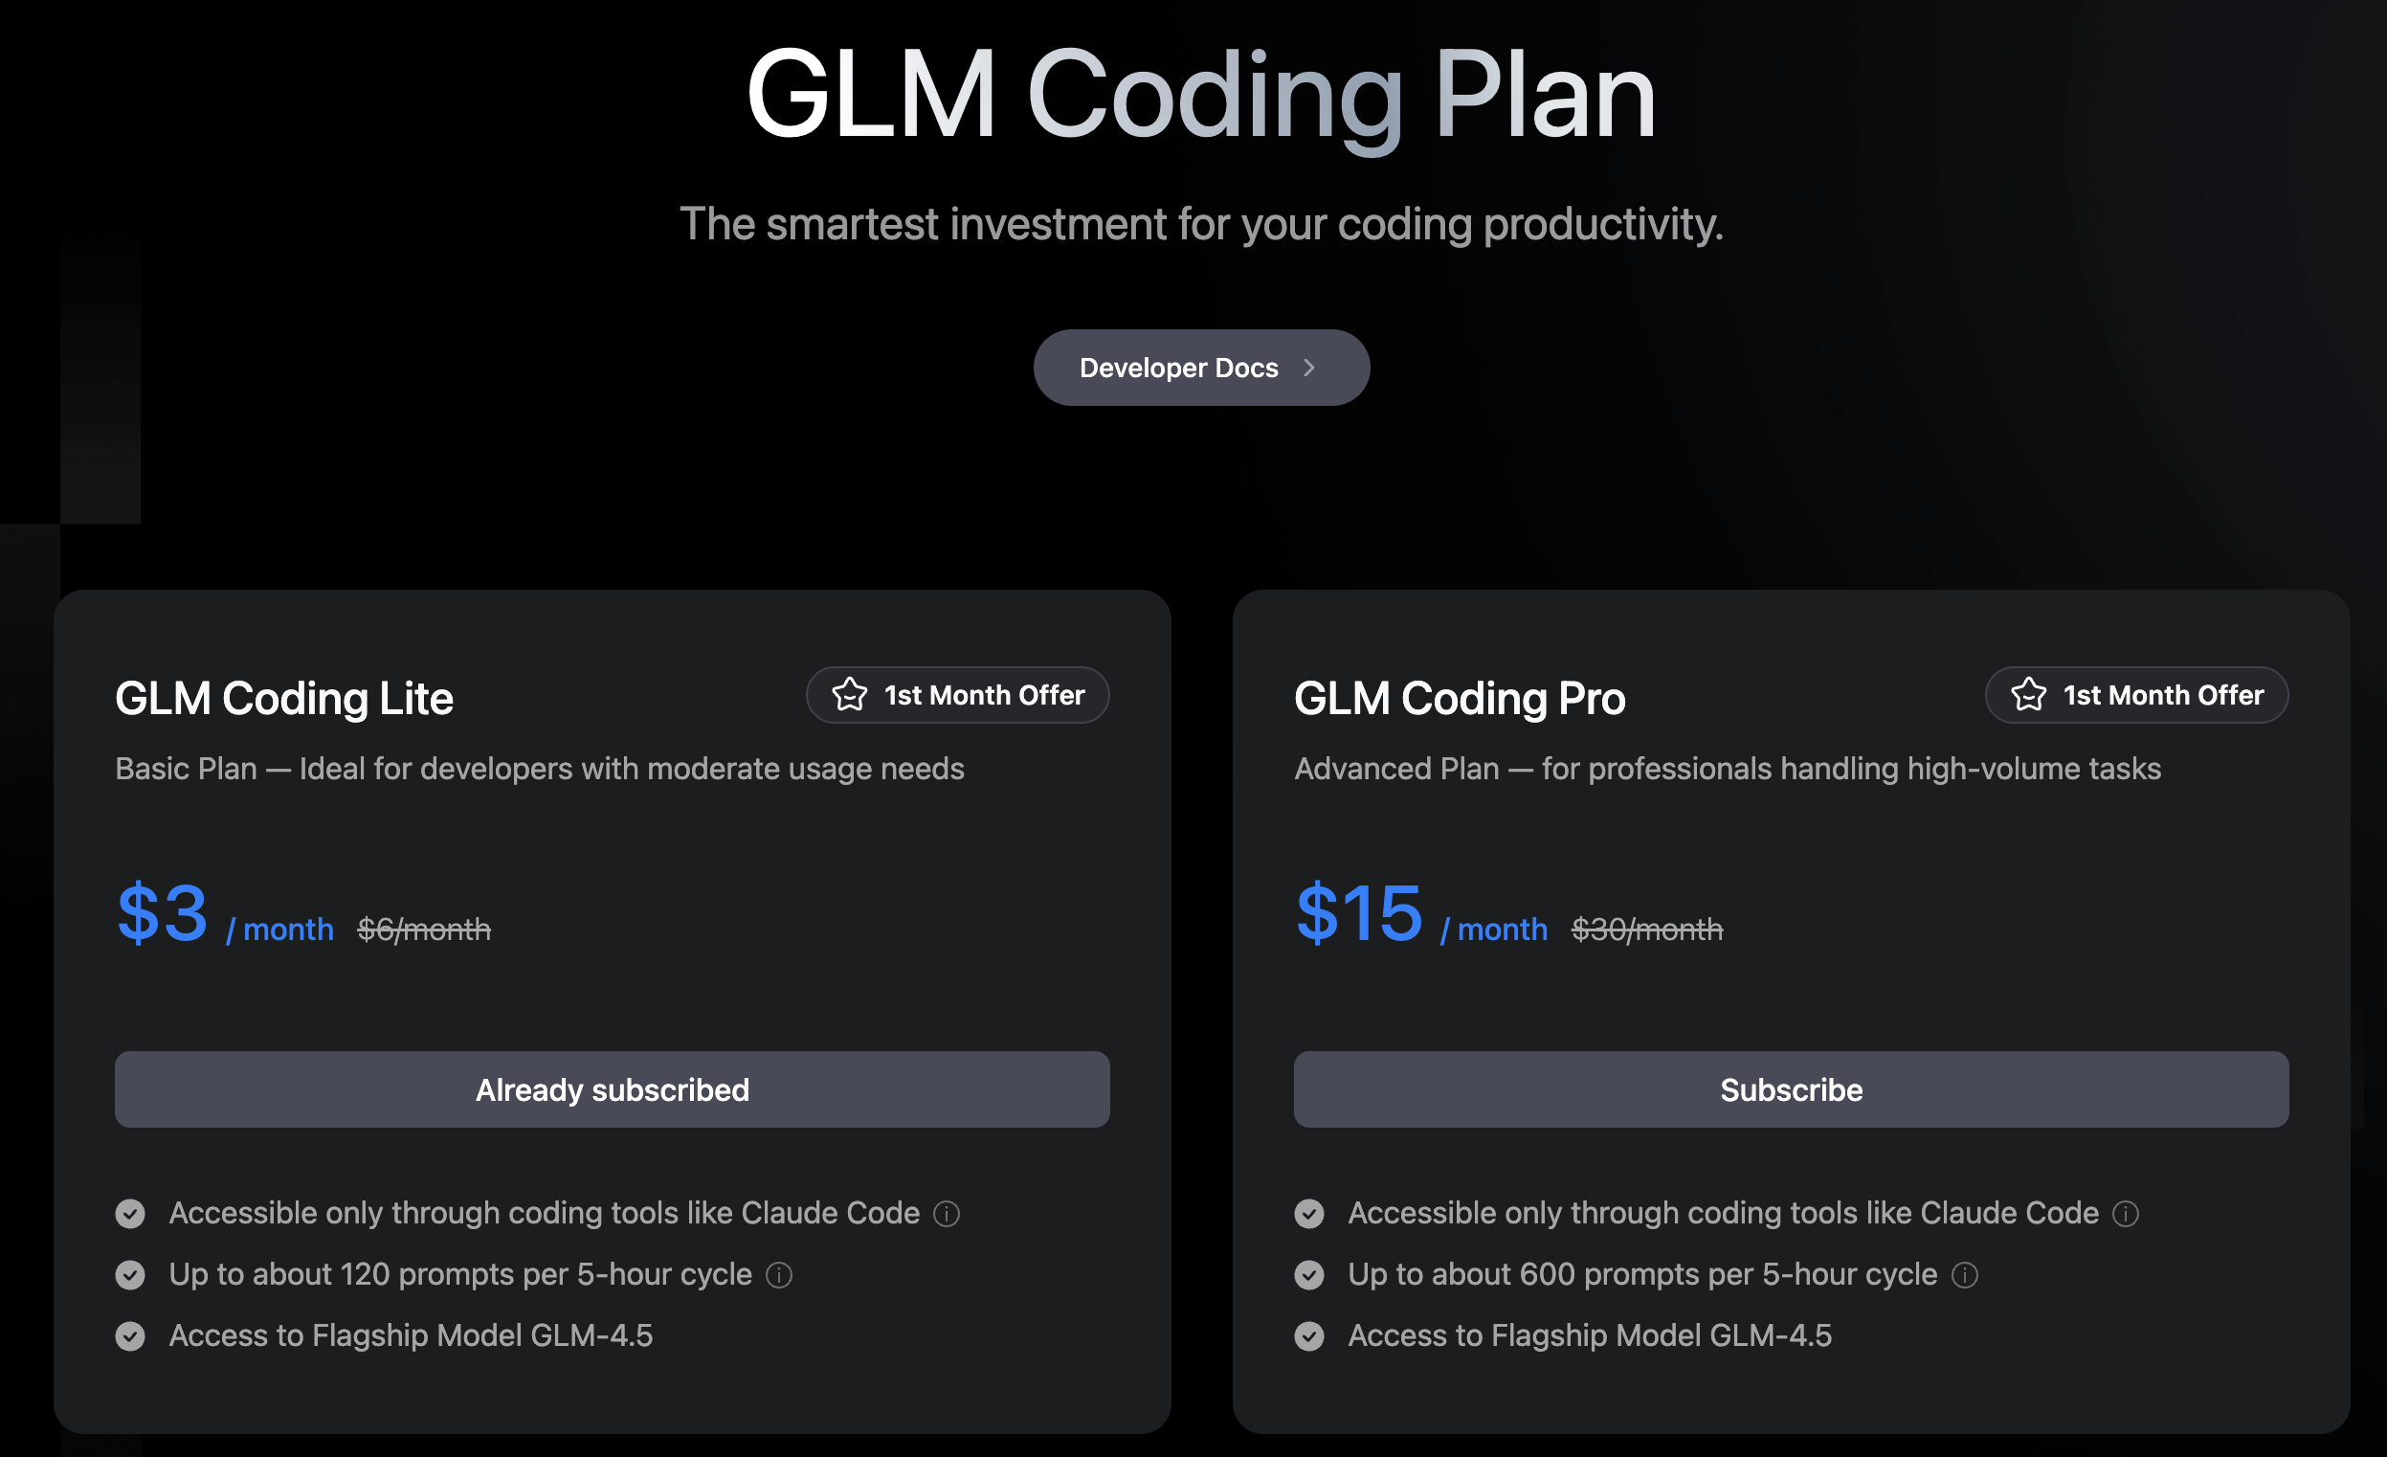The image size is (2387, 1457).
Task: Click the Lite plan star offer icon
Action: click(850, 695)
